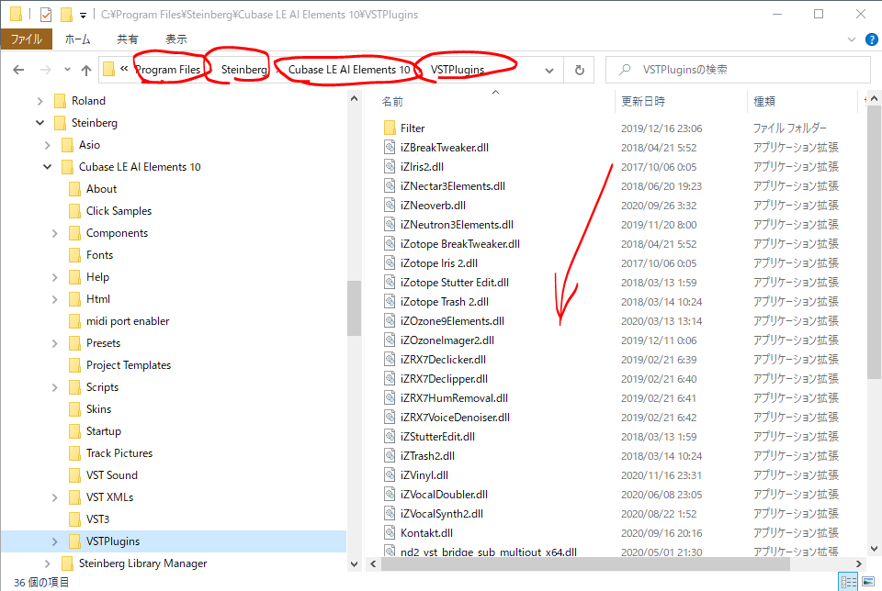Select iZRX7VoiceDenoiser.dll file name

455,418
